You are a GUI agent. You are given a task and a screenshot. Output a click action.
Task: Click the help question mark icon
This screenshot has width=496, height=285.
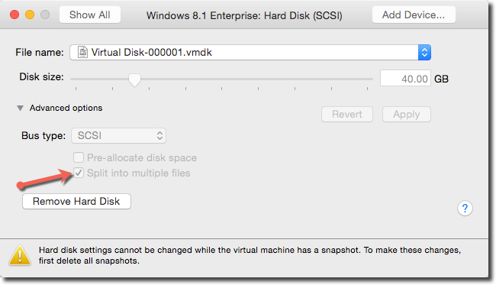465,209
